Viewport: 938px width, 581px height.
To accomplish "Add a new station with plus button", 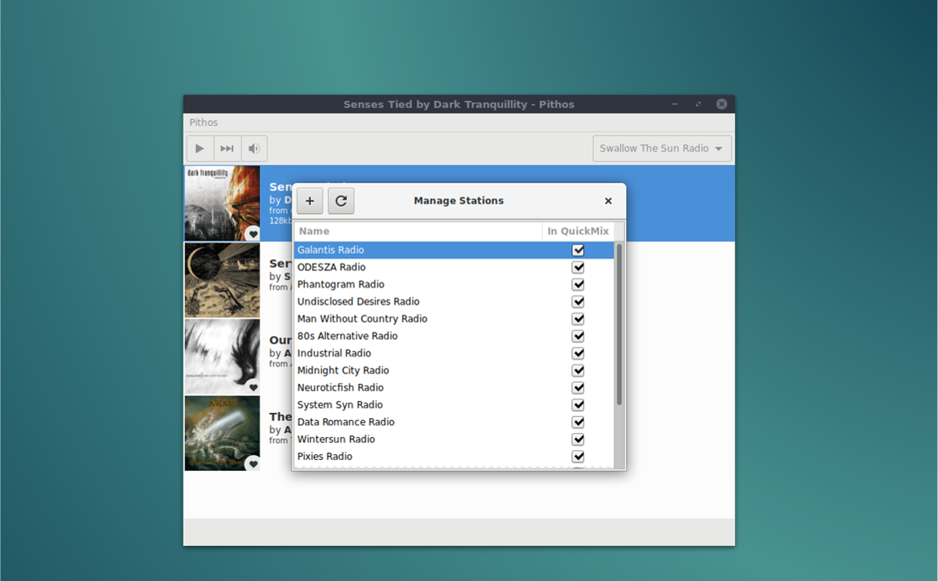I will click(310, 201).
